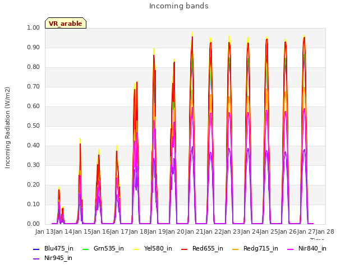Select the Yel580_in legend label
The width and height of the screenshot is (359, 269).
click(158, 248)
